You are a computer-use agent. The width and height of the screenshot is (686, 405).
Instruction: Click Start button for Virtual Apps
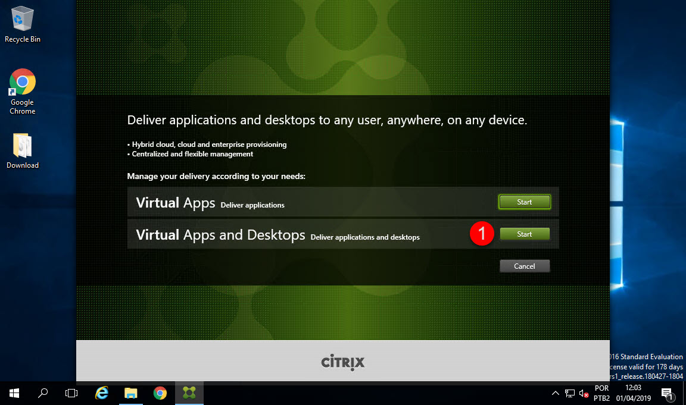524,202
